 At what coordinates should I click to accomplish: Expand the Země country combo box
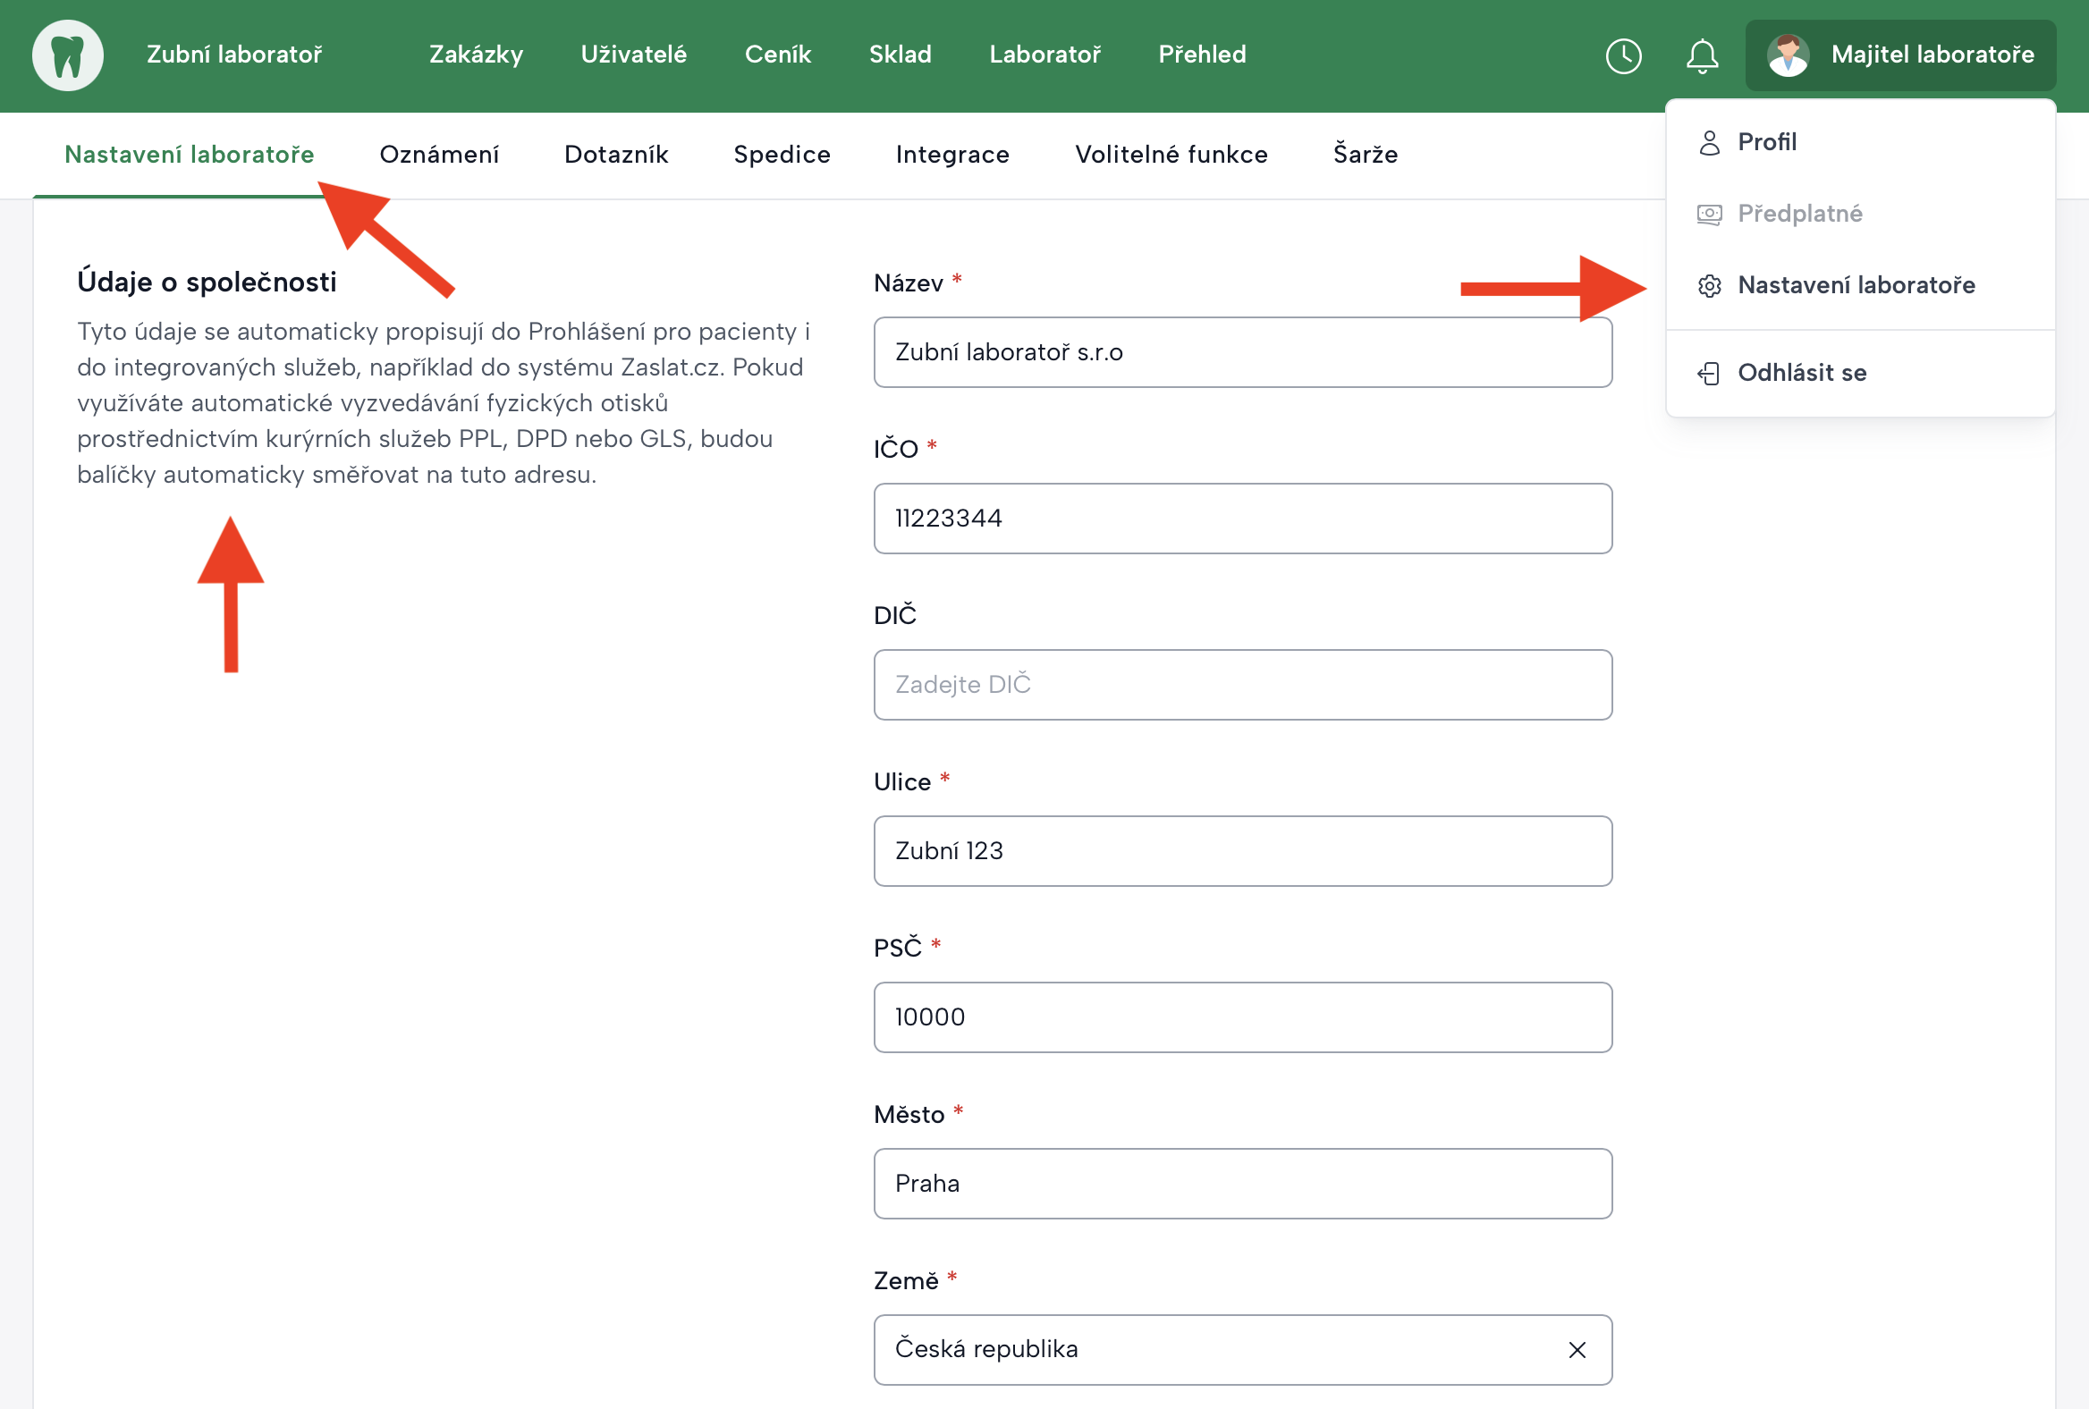point(1214,1350)
